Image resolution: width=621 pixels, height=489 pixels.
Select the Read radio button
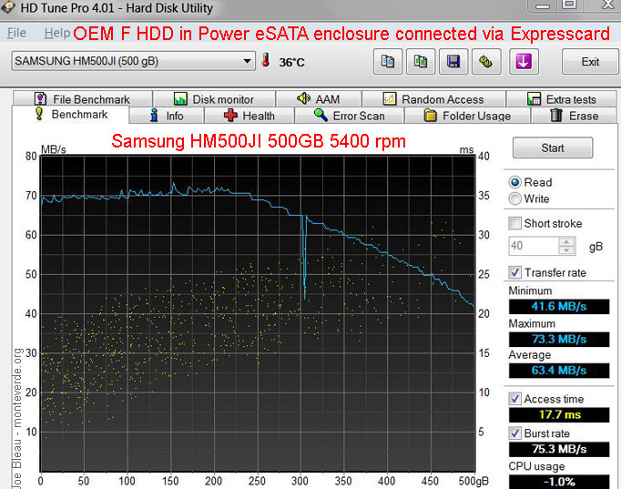[514, 182]
